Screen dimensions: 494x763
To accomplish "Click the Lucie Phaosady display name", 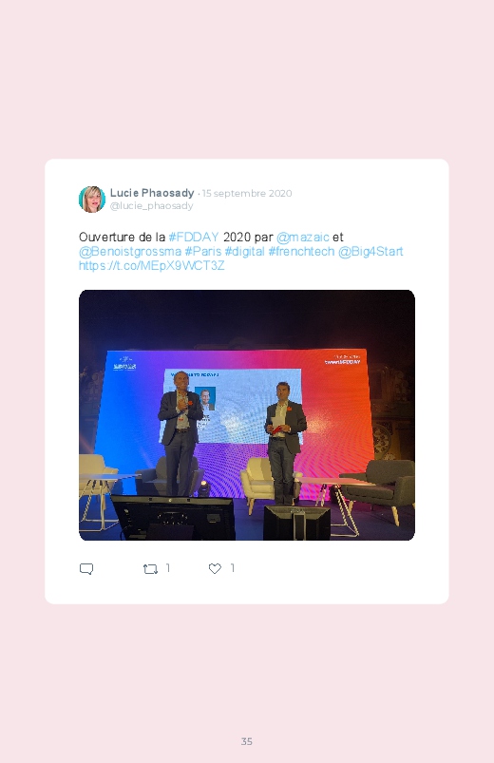I will (x=152, y=193).
